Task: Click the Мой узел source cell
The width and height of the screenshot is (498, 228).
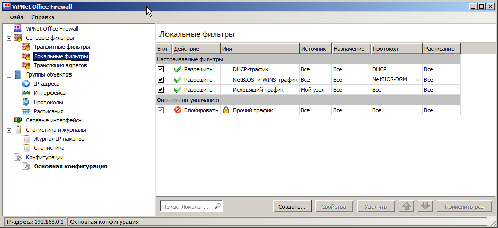Action: [x=316, y=90]
